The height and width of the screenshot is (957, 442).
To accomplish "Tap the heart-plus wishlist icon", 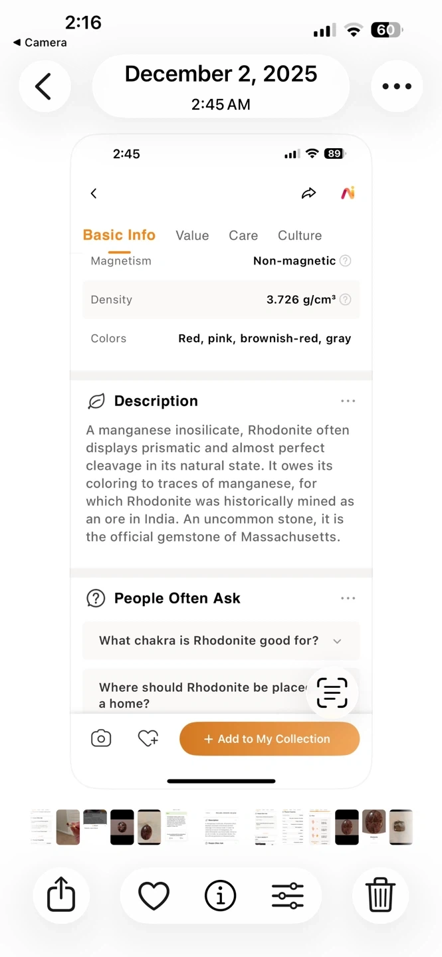I will coord(148,738).
